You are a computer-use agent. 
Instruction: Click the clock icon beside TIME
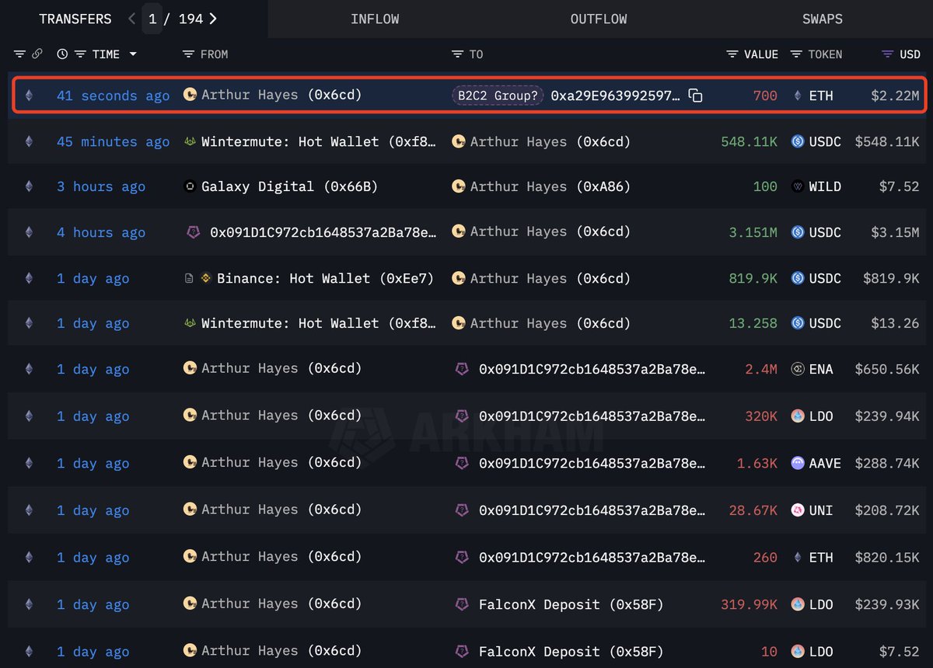pos(62,54)
